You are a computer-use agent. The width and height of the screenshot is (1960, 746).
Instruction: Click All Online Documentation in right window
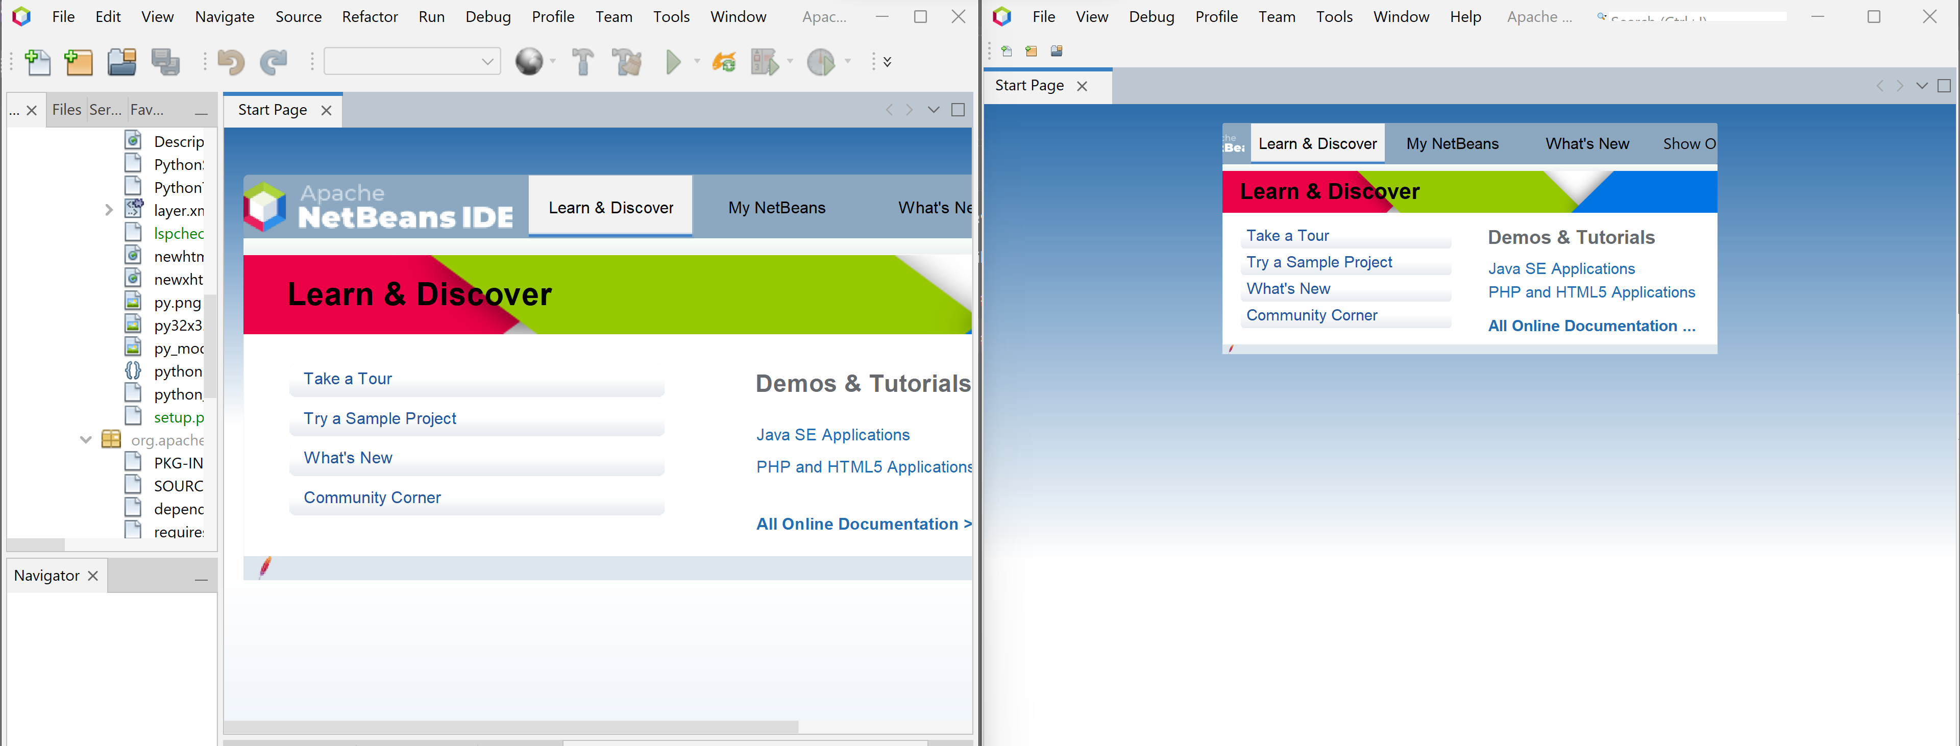click(x=1592, y=326)
